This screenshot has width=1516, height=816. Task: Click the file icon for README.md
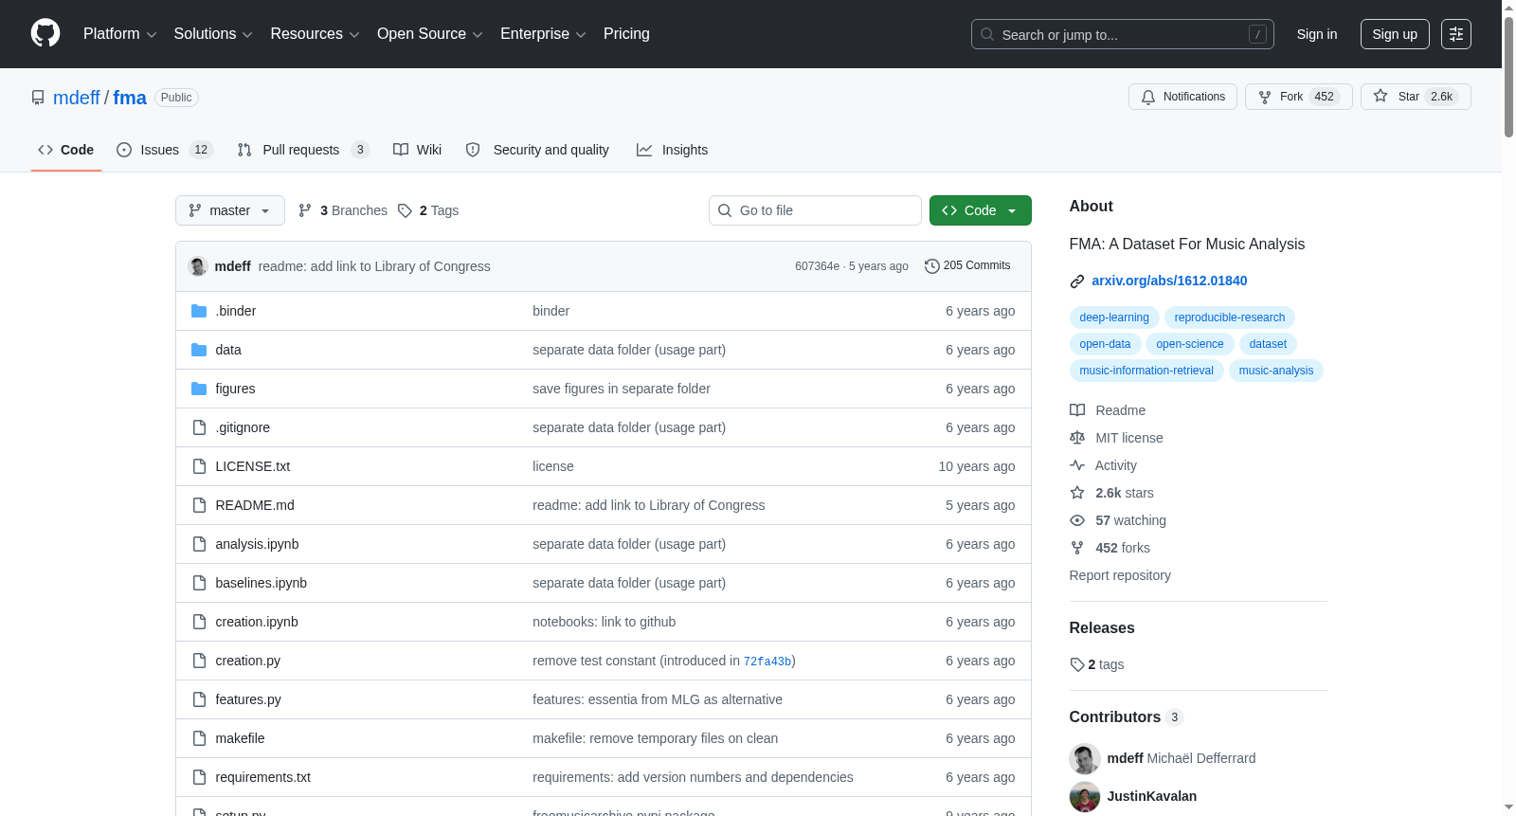tap(199, 505)
